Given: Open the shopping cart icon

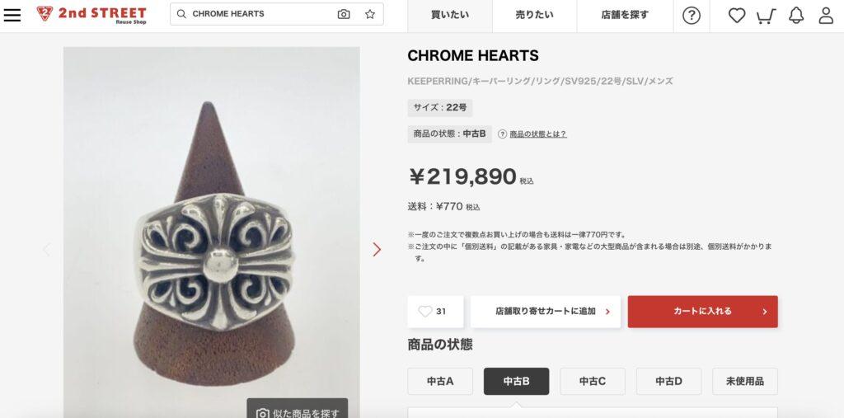Looking at the screenshot, I should (766, 16).
